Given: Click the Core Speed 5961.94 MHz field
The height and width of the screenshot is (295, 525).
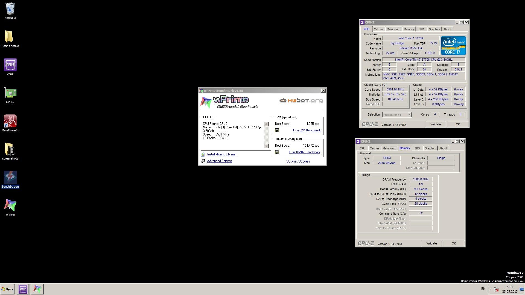Looking at the screenshot, I should pyautogui.click(x=395, y=90).
